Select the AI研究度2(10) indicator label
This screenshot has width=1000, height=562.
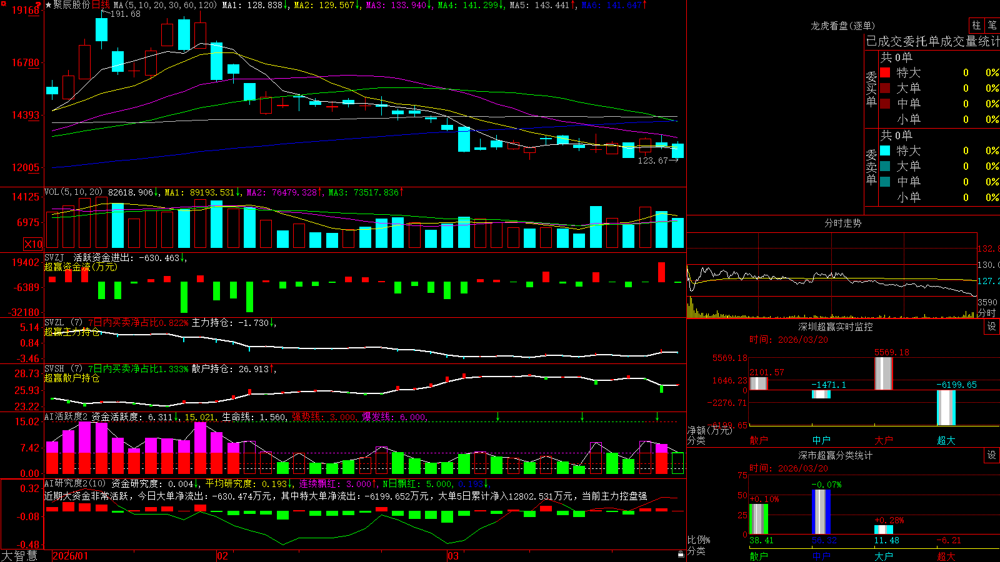coord(76,483)
